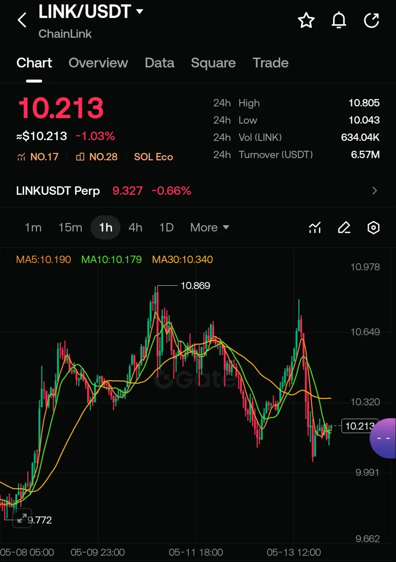Open the SOL Eco category tag

point(153,157)
